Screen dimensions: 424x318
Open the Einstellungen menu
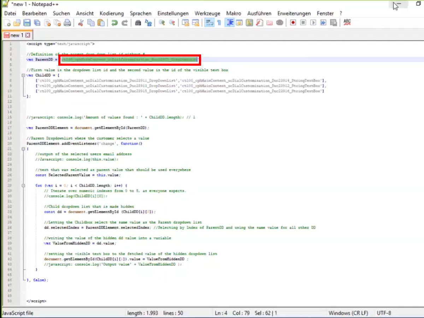tap(173, 13)
